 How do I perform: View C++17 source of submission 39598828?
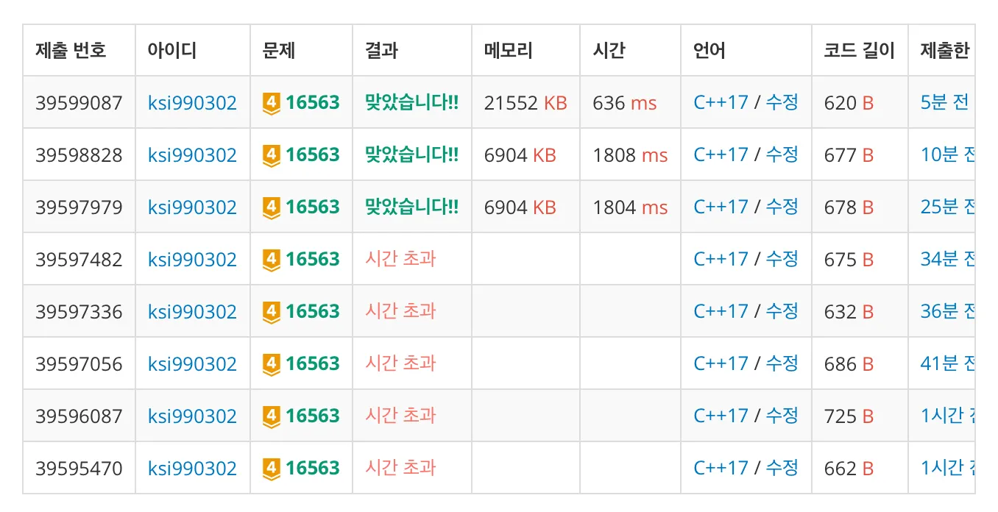coord(721,155)
